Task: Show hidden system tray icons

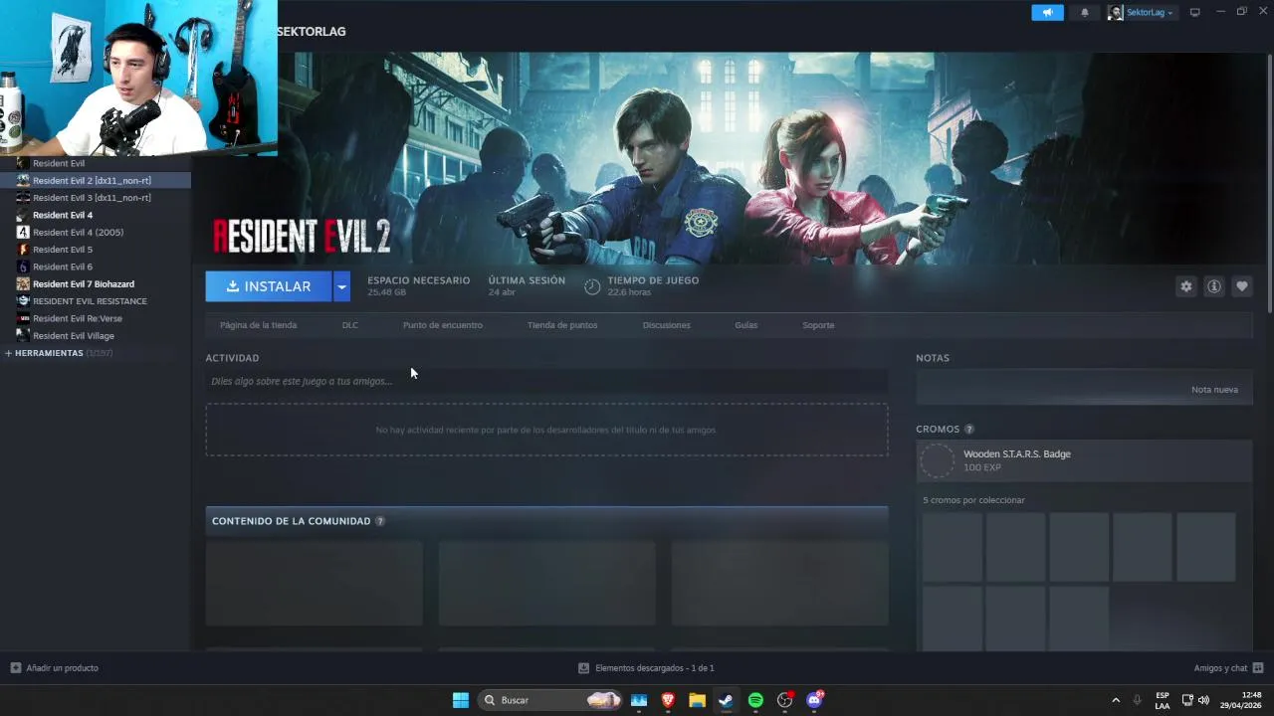Action: [x=1116, y=700]
